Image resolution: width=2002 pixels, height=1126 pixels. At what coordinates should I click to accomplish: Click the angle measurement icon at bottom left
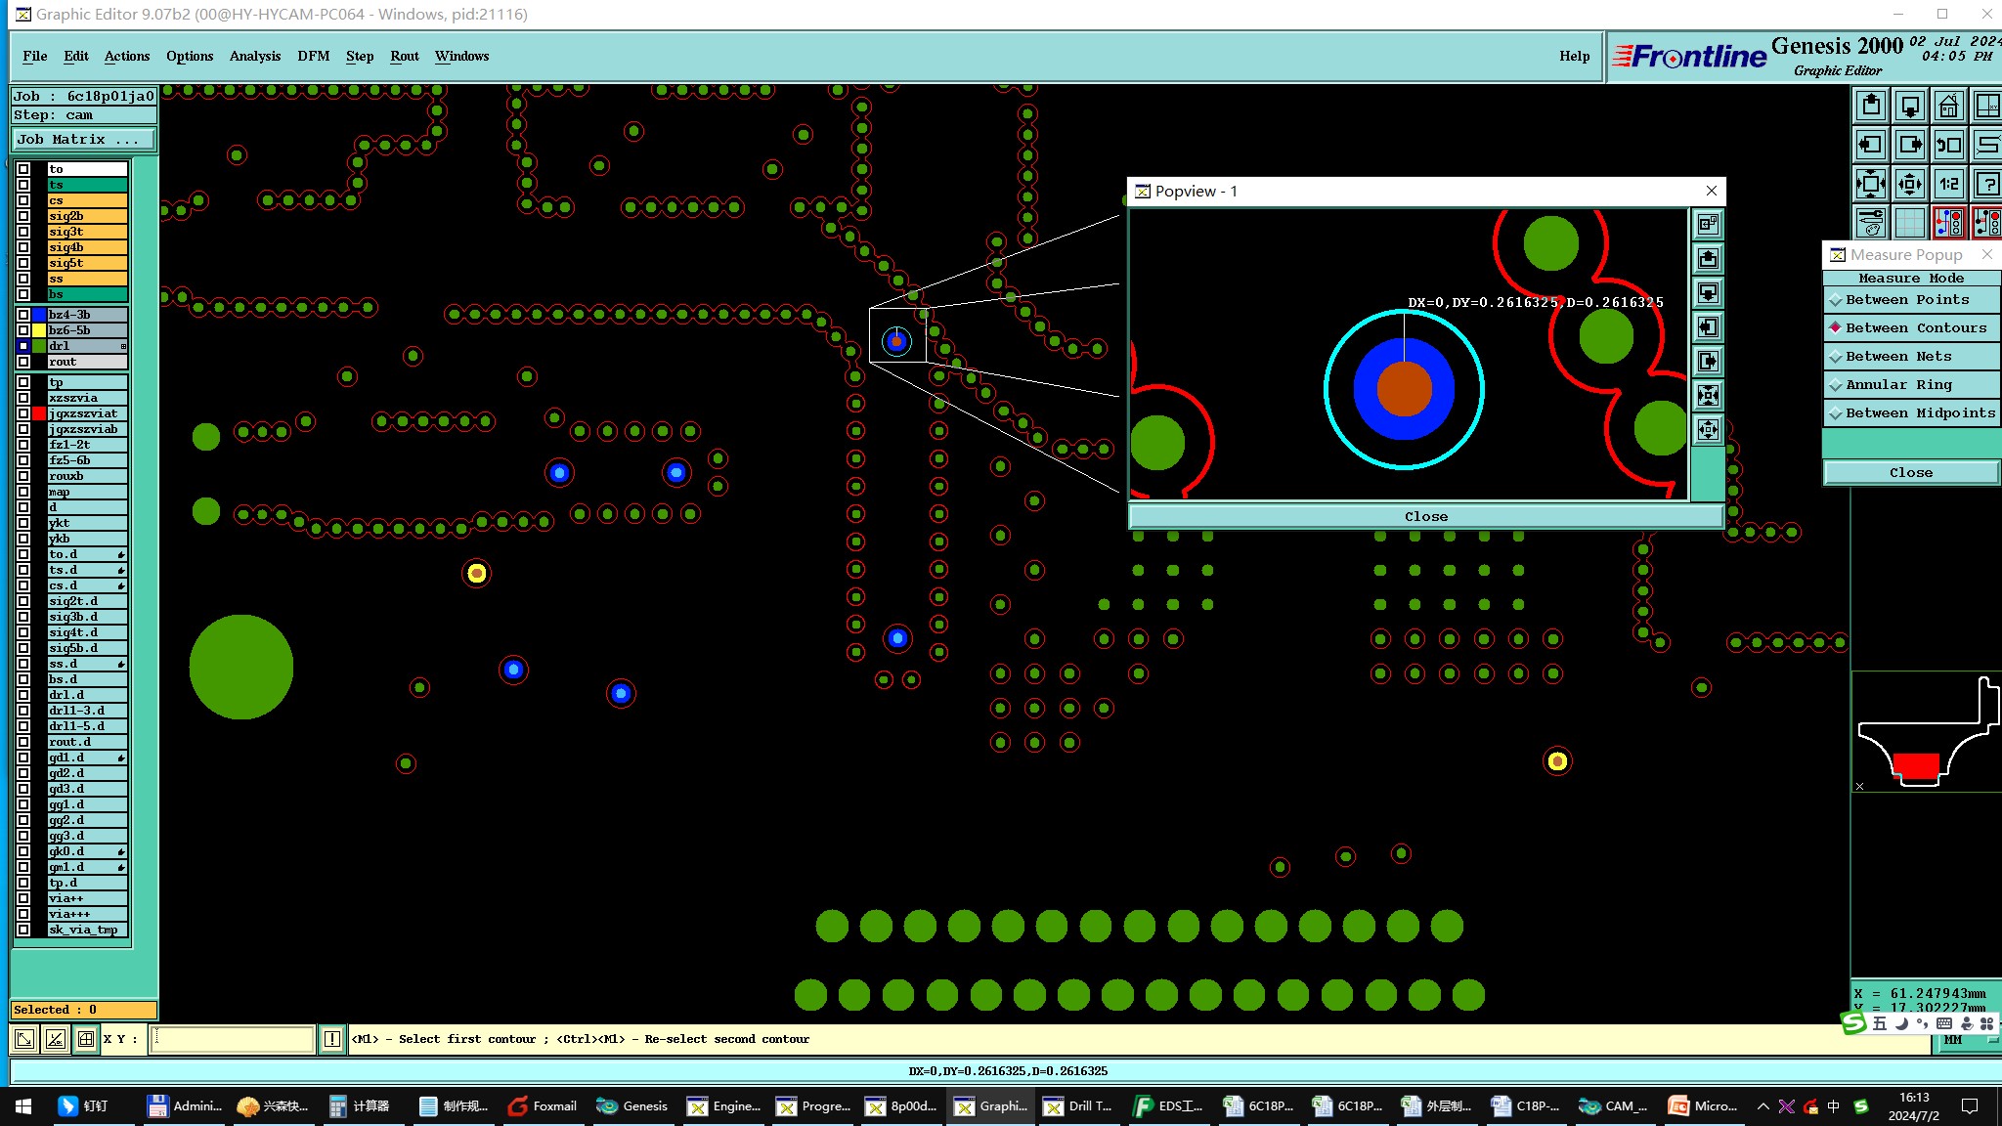(x=56, y=1039)
